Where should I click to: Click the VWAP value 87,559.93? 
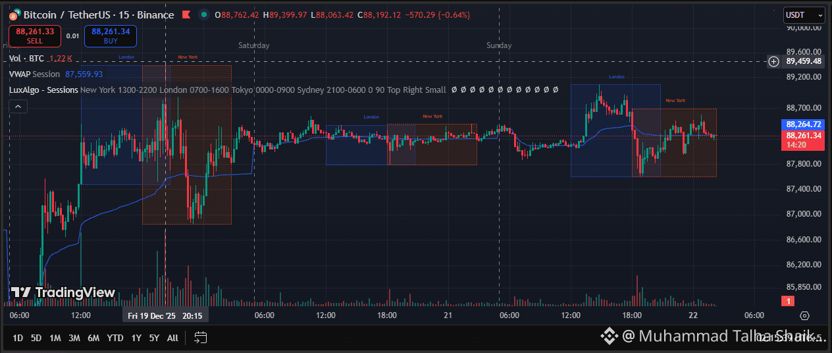pyautogui.click(x=84, y=74)
